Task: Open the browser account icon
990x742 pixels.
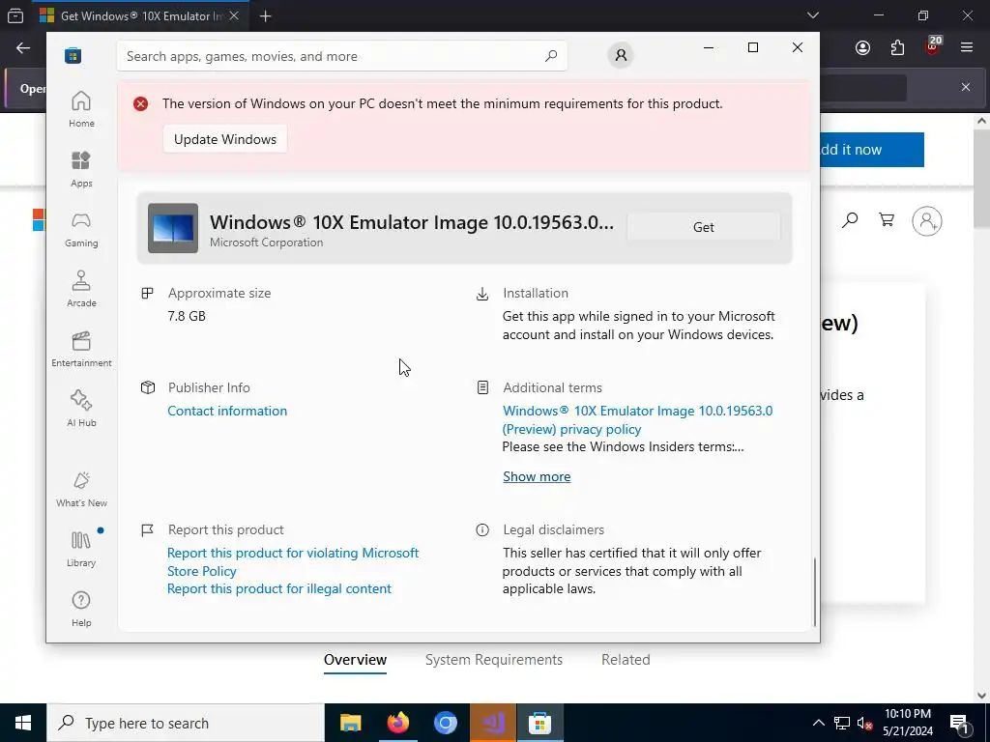Action: [x=862, y=48]
